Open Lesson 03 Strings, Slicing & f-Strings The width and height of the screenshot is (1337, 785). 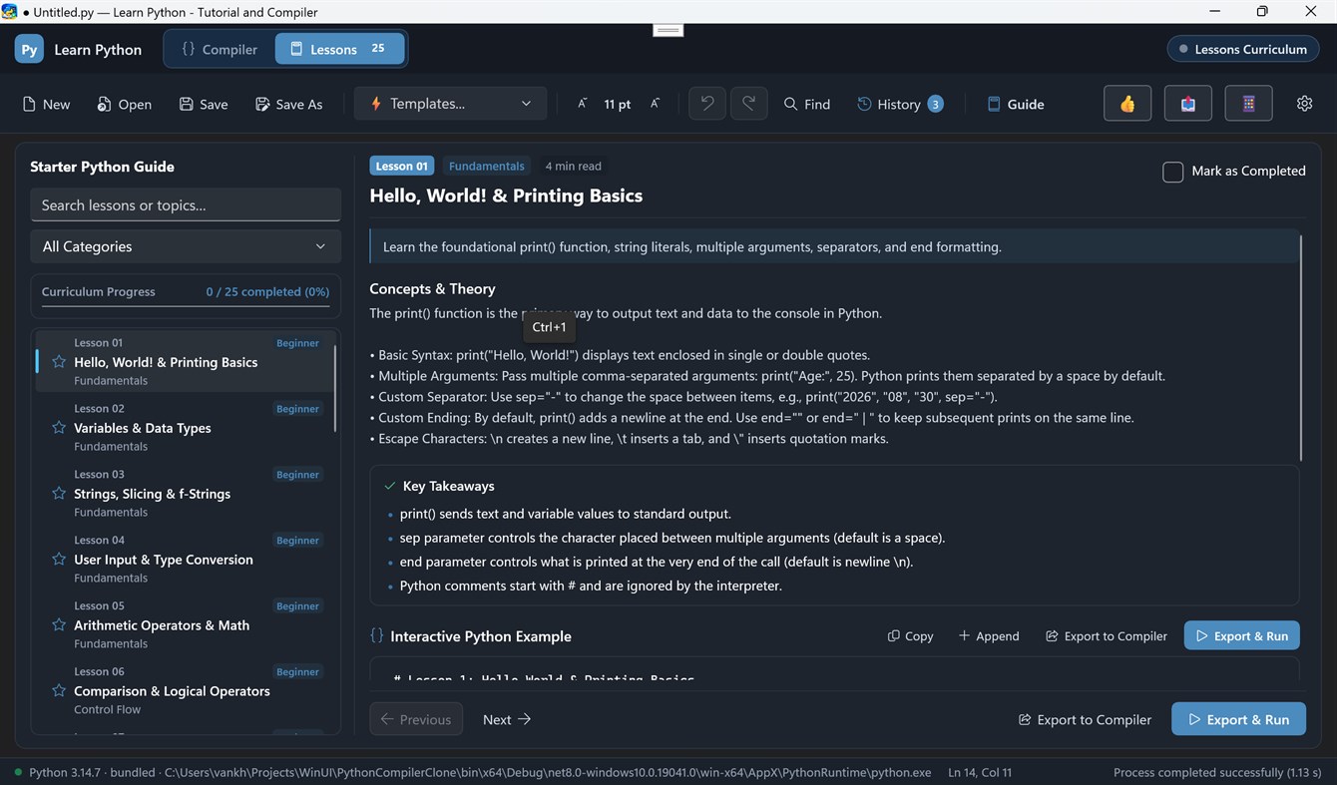click(x=186, y=494)
